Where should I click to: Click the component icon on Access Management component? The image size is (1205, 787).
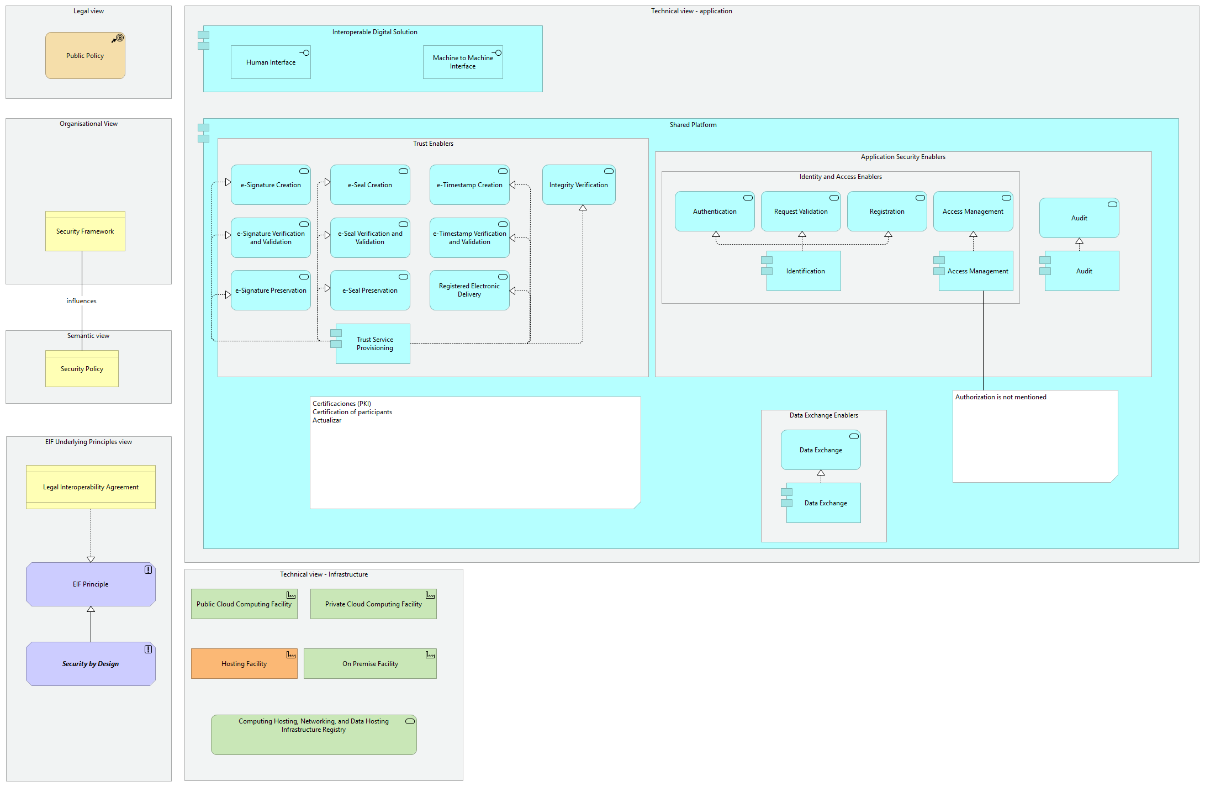point(939,266)
